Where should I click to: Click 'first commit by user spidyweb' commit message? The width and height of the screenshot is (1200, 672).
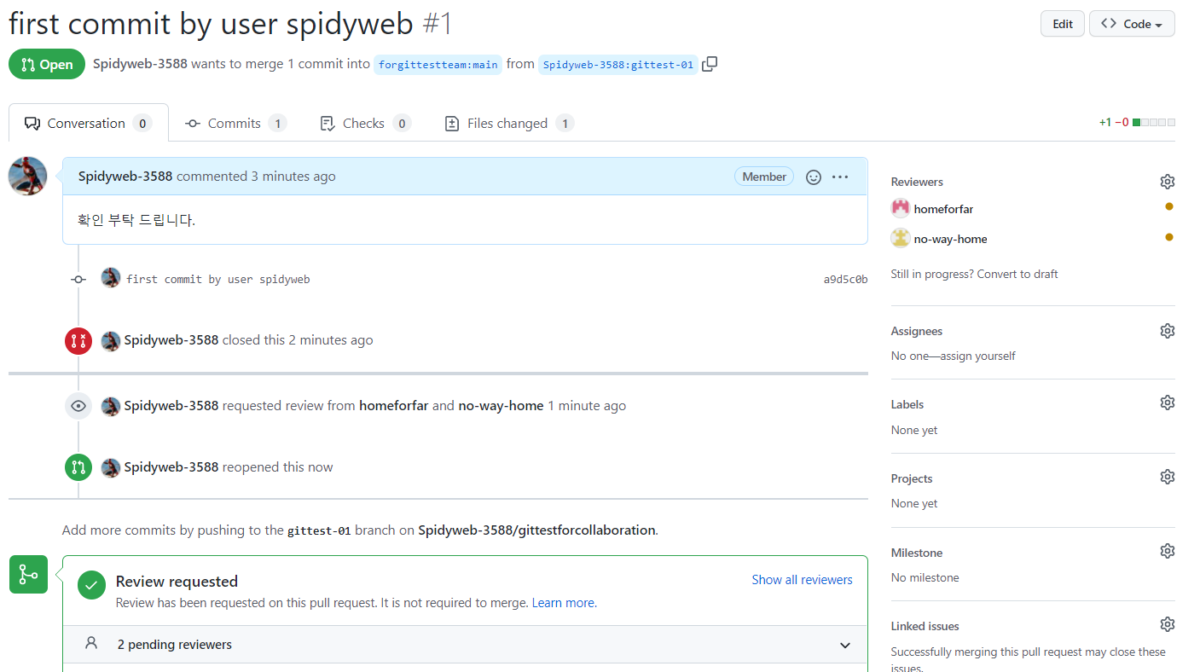217,279
